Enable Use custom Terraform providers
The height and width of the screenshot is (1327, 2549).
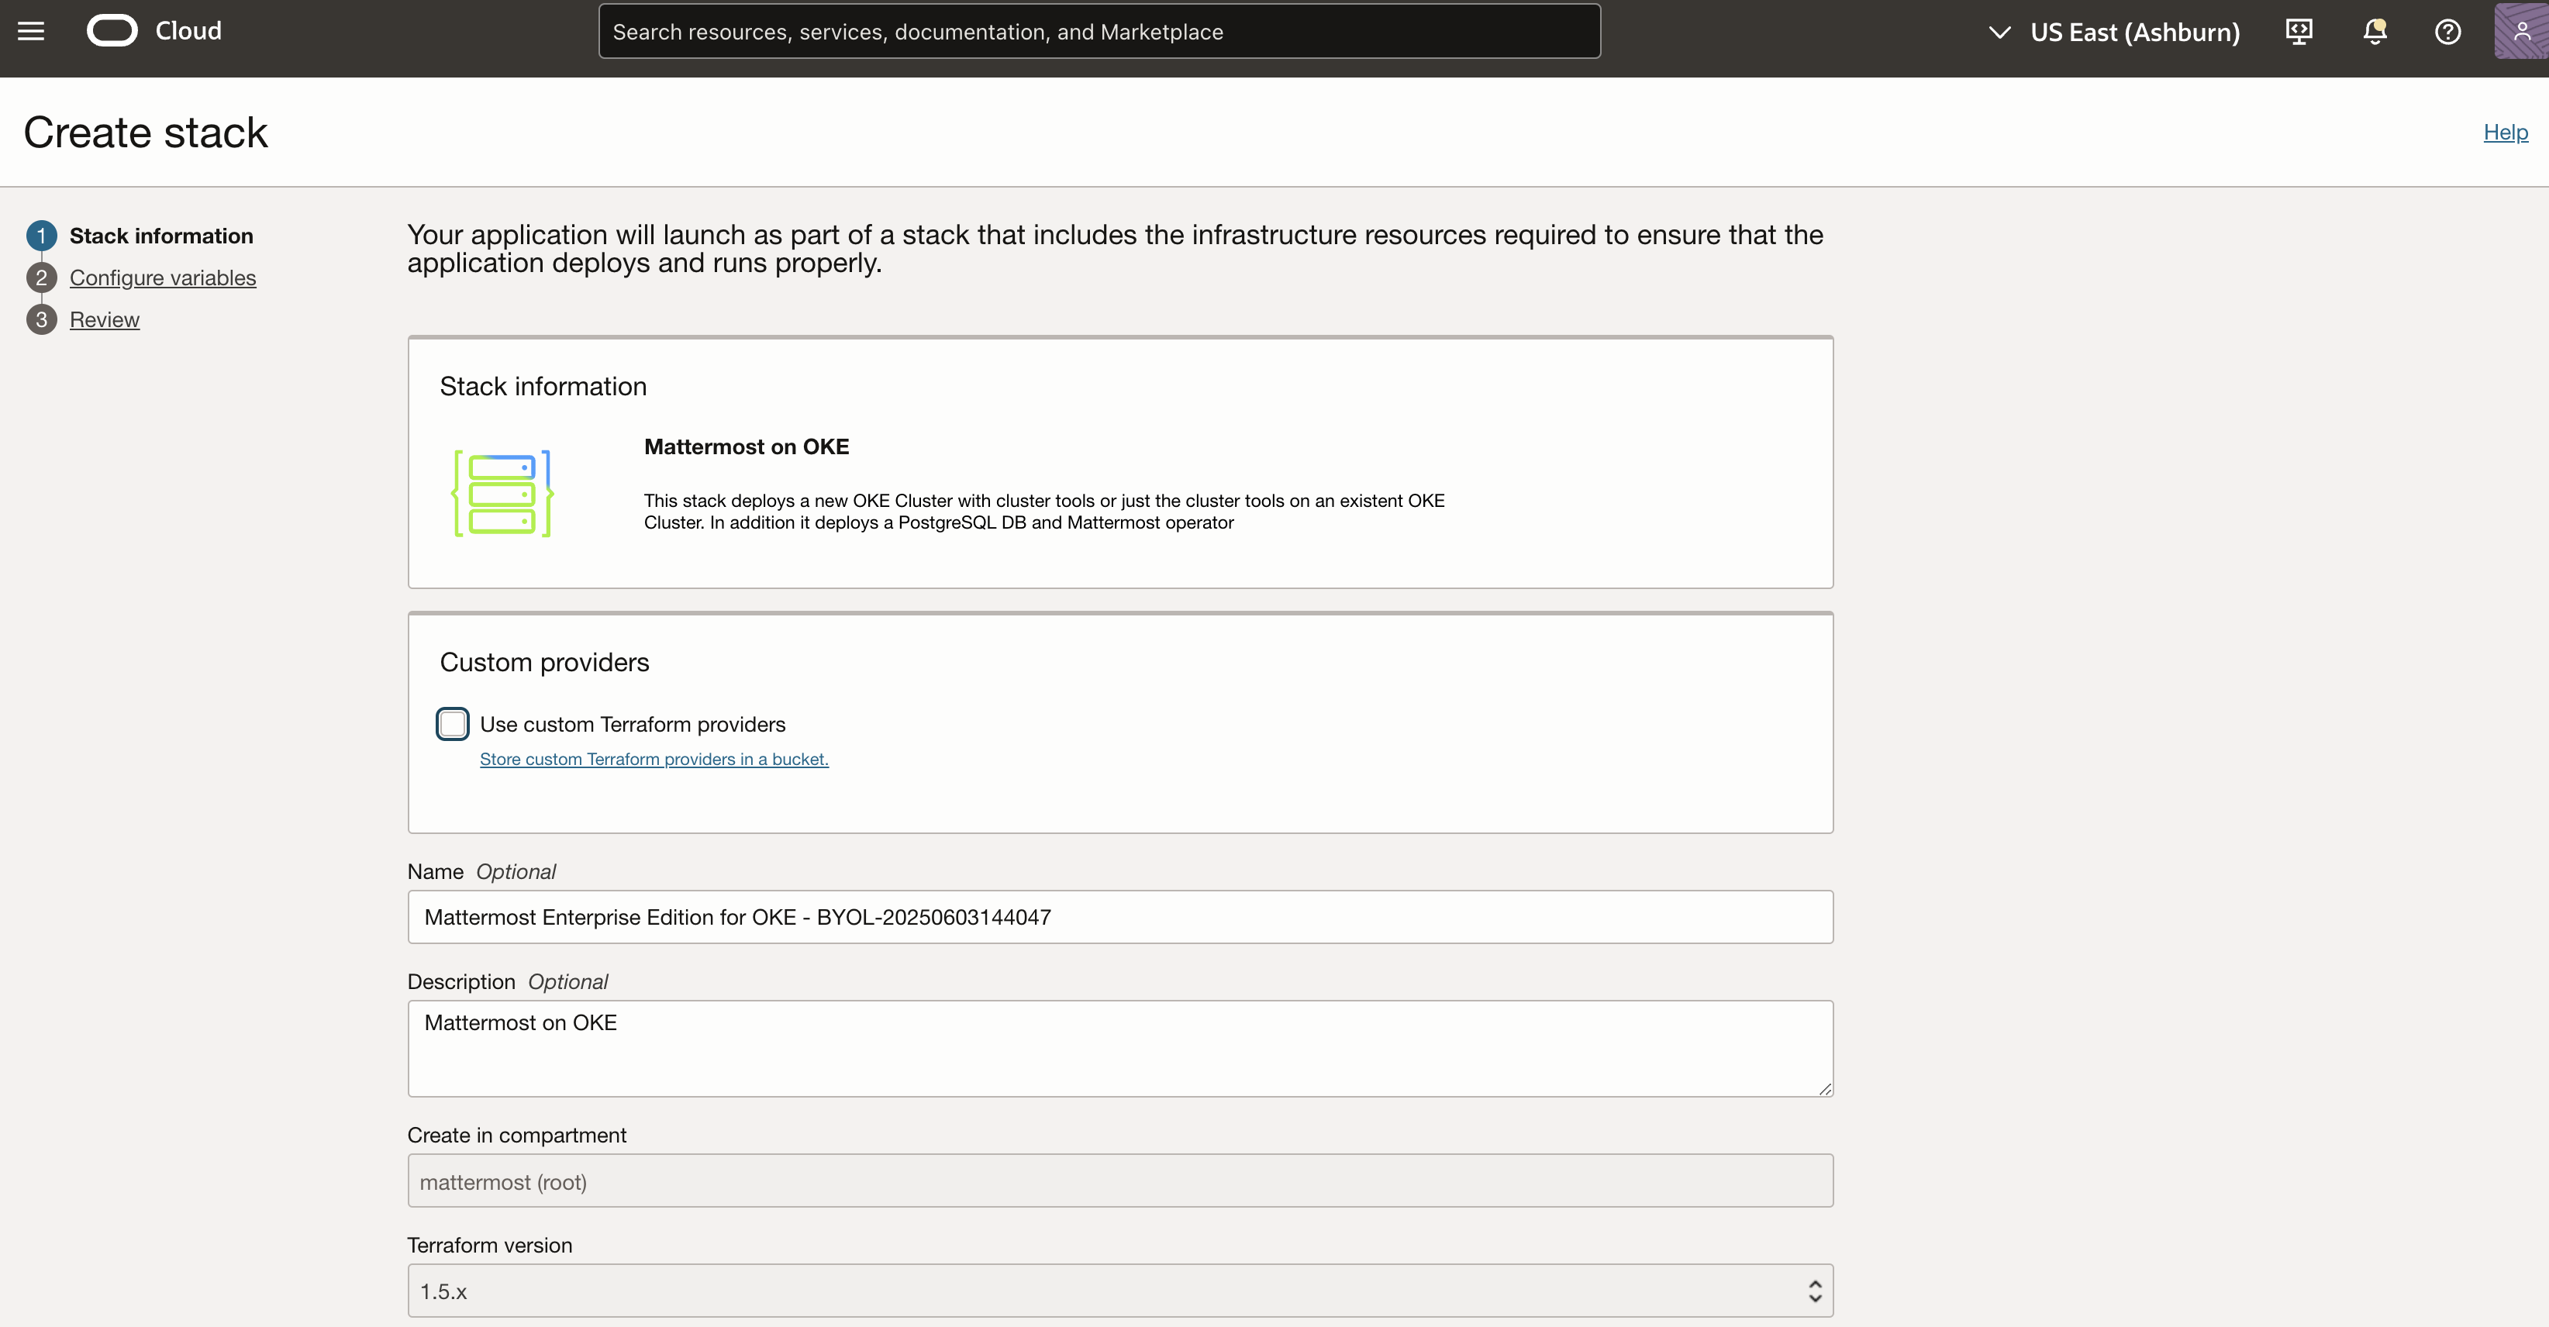click(x=452, y=723)
